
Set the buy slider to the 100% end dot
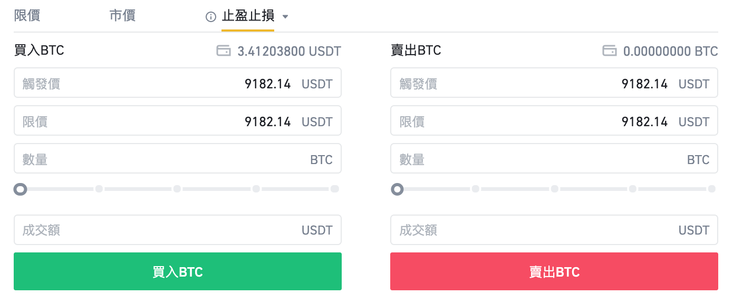click(334, 189)
